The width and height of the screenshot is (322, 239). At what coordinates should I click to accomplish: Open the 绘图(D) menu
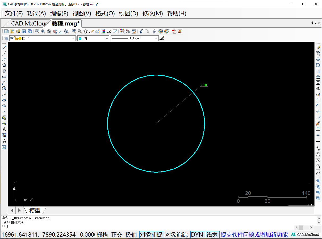point(128,14)
